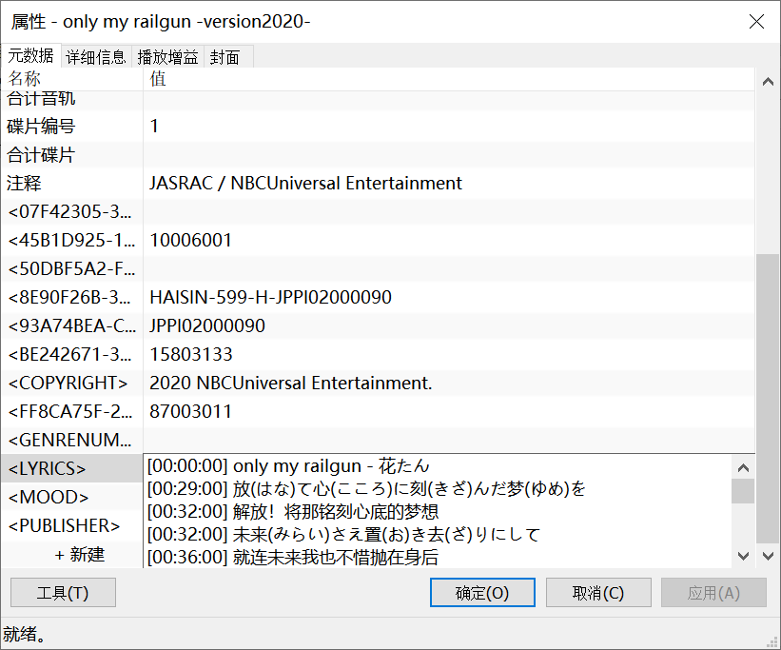
Task: Select the <COPYRIGHT> field name
Action: pos(68,383)
